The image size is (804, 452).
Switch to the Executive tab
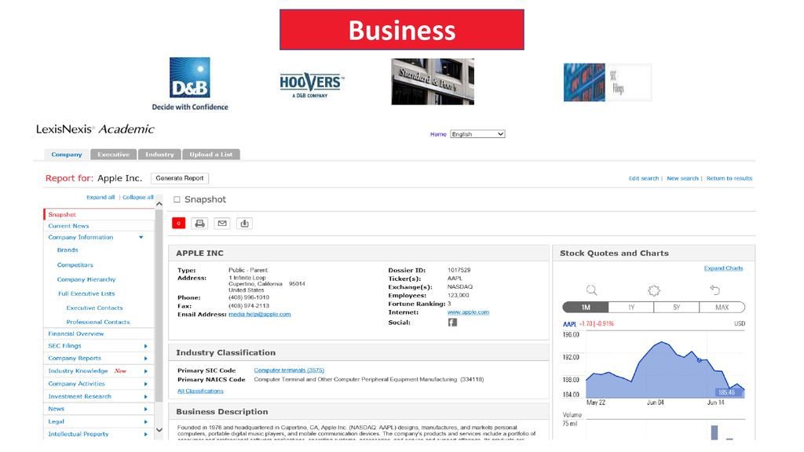(x=113, y=155)
